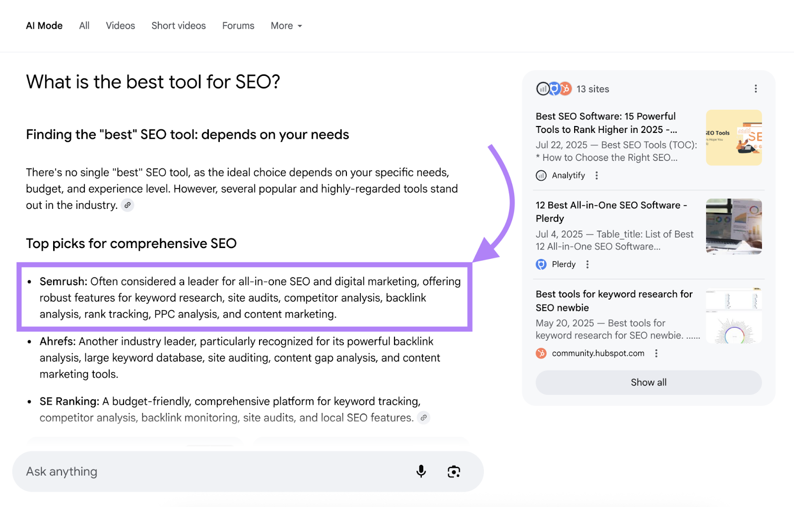Click the link icon after SE Ranking description
794x507 pixels.
click(x=424, y=418)
